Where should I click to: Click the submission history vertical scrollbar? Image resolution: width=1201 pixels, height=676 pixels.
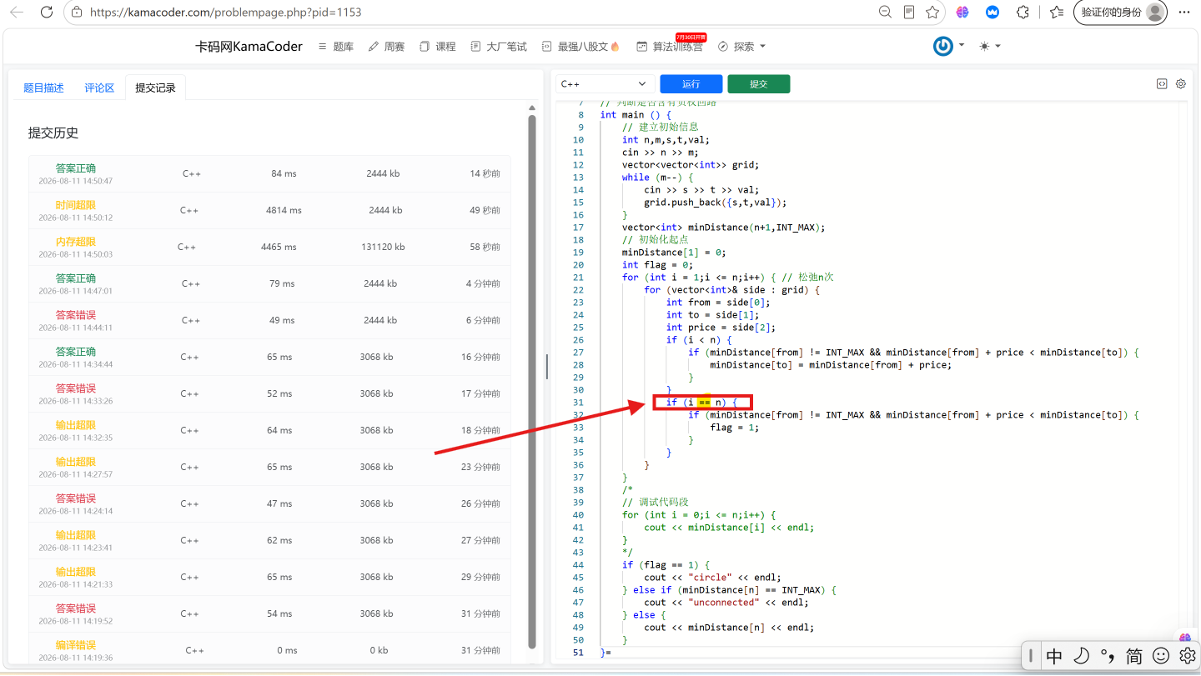[532, 381]
